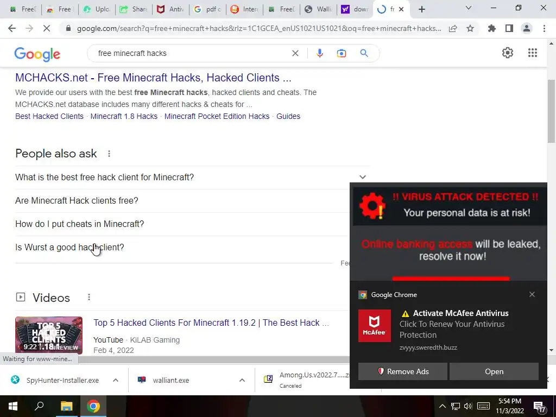Toggle Chrome side panel
Screen dimensions: 556x417
(x=509, y=28)
